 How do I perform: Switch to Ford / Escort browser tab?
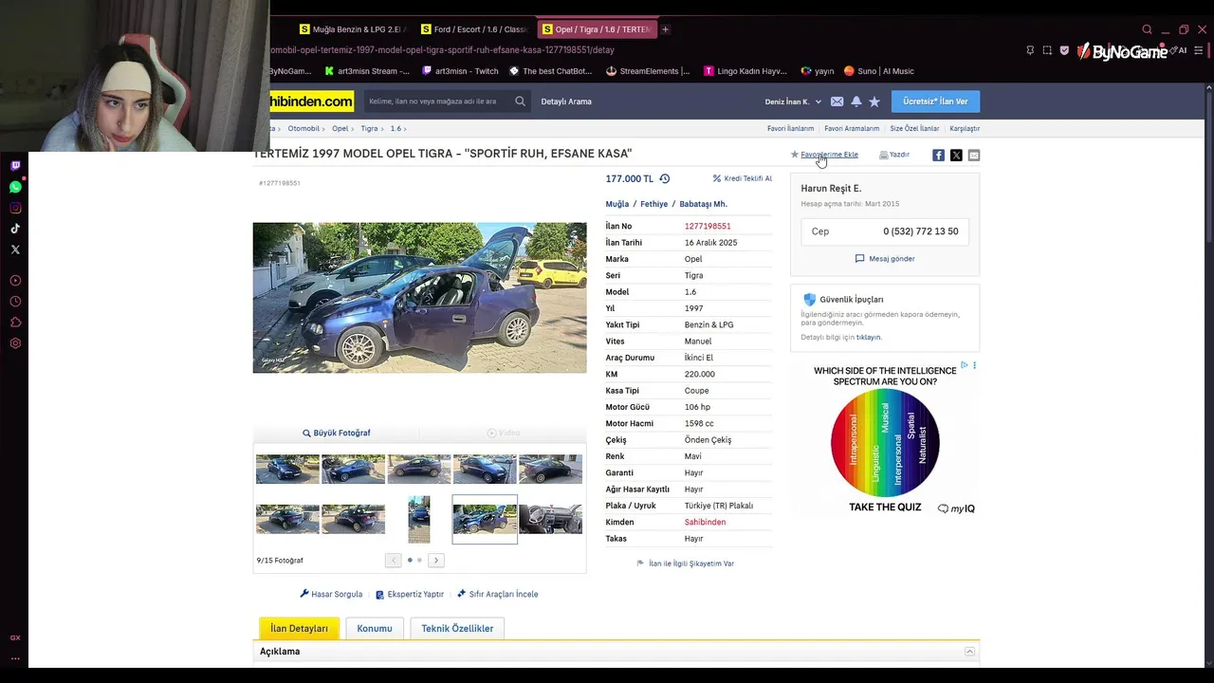(x=473, y=29)
